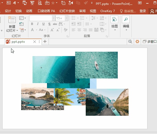Open the font name dropdown arrow
Image resolution: width=157 pixels, height=134 pixels.
tap(53, 18)
